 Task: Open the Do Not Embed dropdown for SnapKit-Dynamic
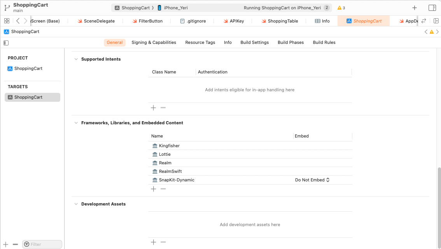[312, 180]
